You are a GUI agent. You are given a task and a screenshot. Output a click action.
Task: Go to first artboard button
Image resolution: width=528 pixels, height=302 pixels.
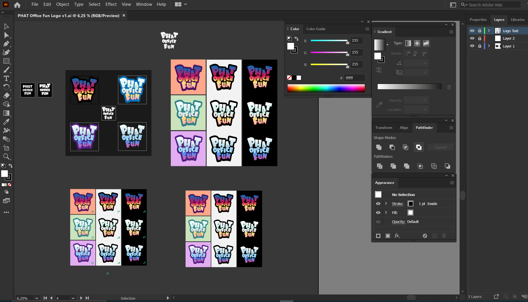(x=45, y=298)
